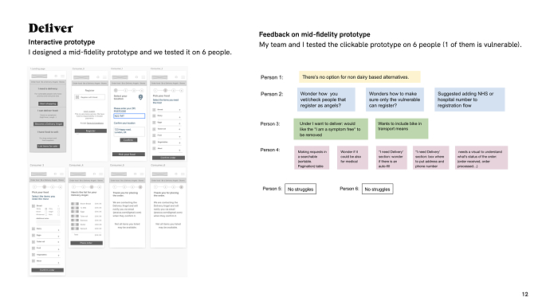Click the Confirm button in Consumer_1 wireframe
The height and width of the screenshot is (305, 542).
click(x=128, y=140)
